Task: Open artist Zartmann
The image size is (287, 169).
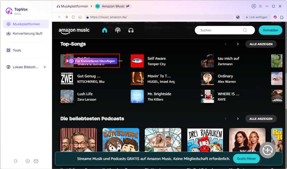Action: click(x=225, y=64)
